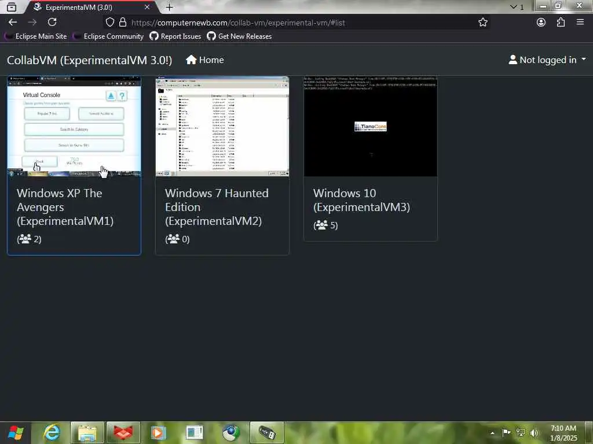The image size is (593, 444).
Task: Expand the list all tabs chevron
Action: pos(514,7)
